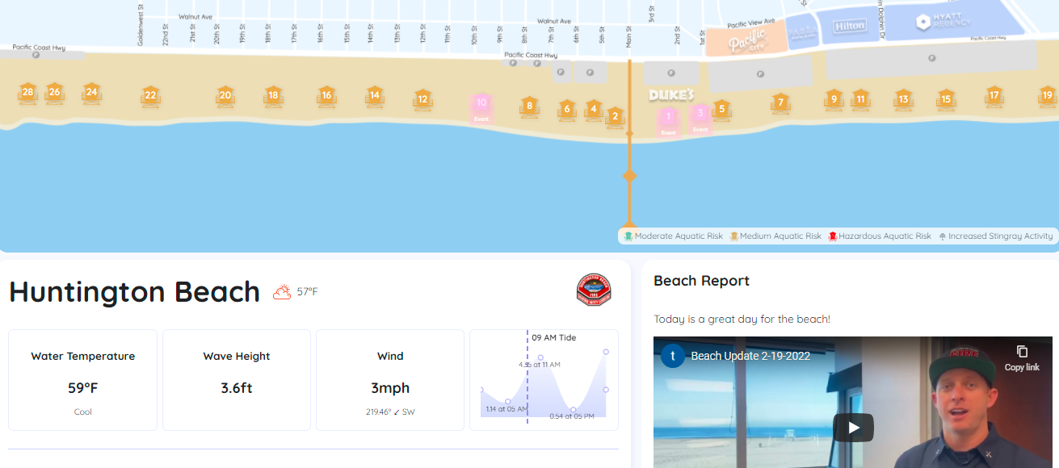Click the orange diamond marker on Main Street line
Screen dimensions: 1059x468
629,174
